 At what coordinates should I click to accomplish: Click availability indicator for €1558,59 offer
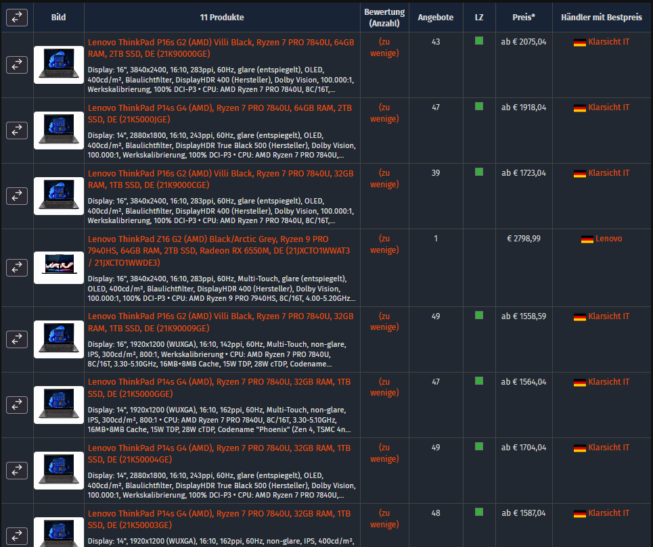[x=479, y=315]
